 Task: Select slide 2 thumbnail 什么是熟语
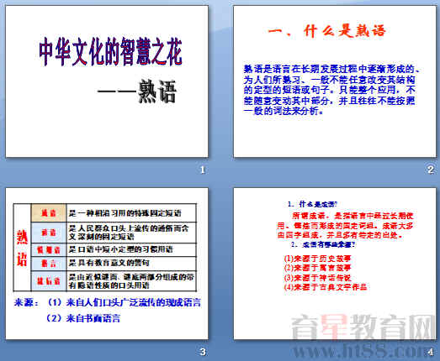pyautogui.click(x=335, y=81)
